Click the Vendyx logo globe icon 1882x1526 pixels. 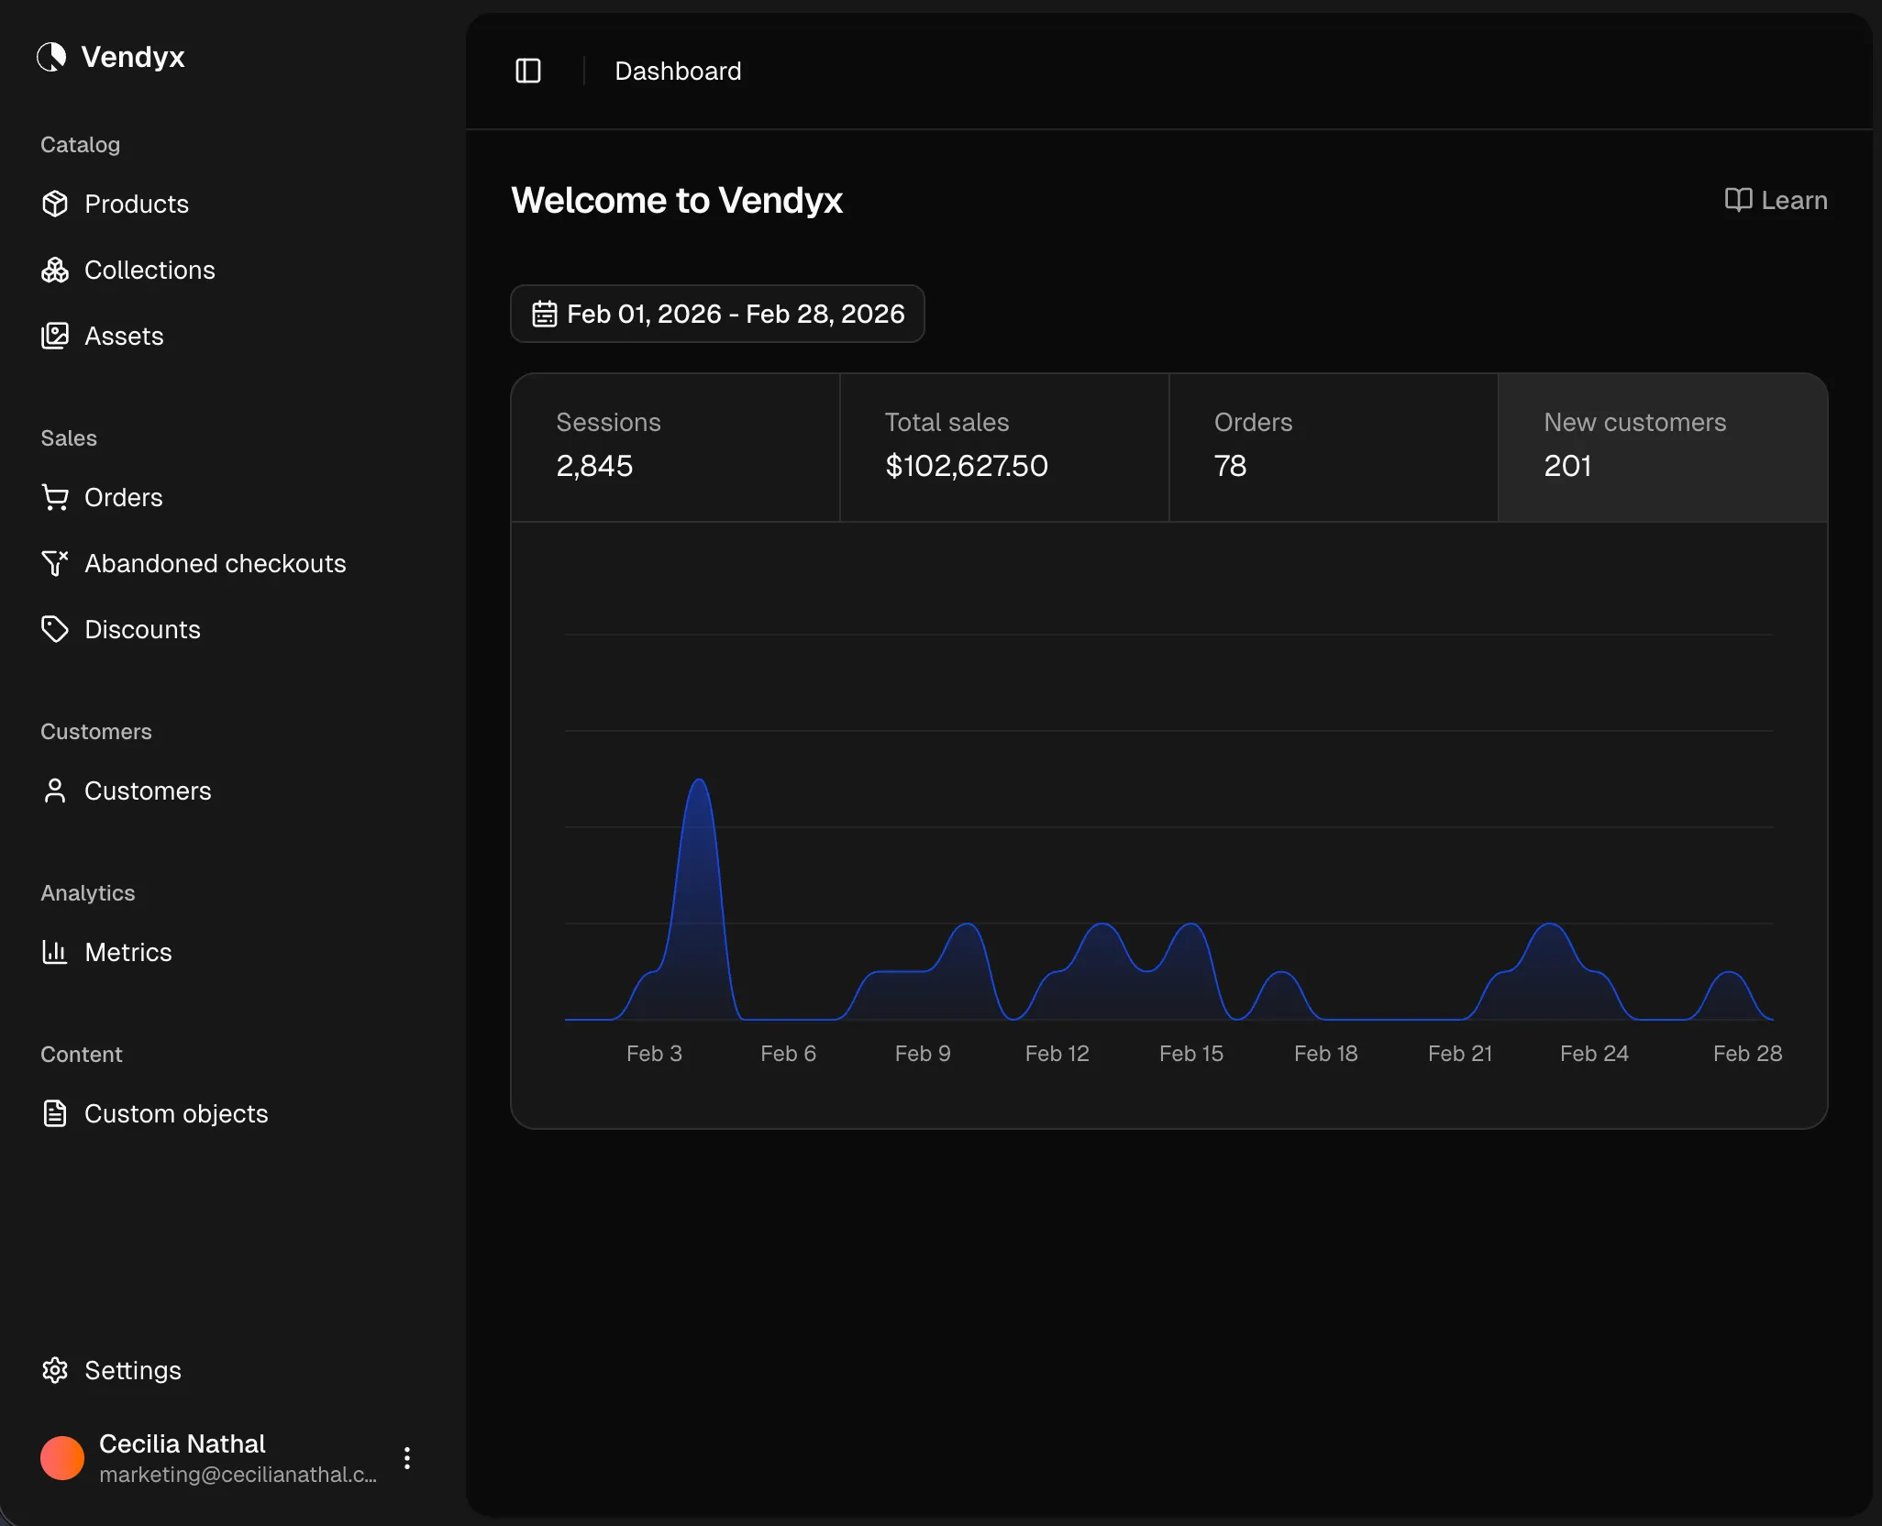[51, 57]
